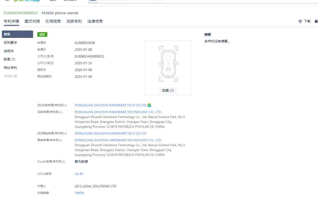Click the green 授权 status badge
Screen dimensions: 318x199
pos(42,34)
